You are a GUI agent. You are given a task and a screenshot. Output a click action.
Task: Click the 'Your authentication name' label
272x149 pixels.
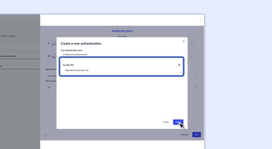click(x=71, y=50)
